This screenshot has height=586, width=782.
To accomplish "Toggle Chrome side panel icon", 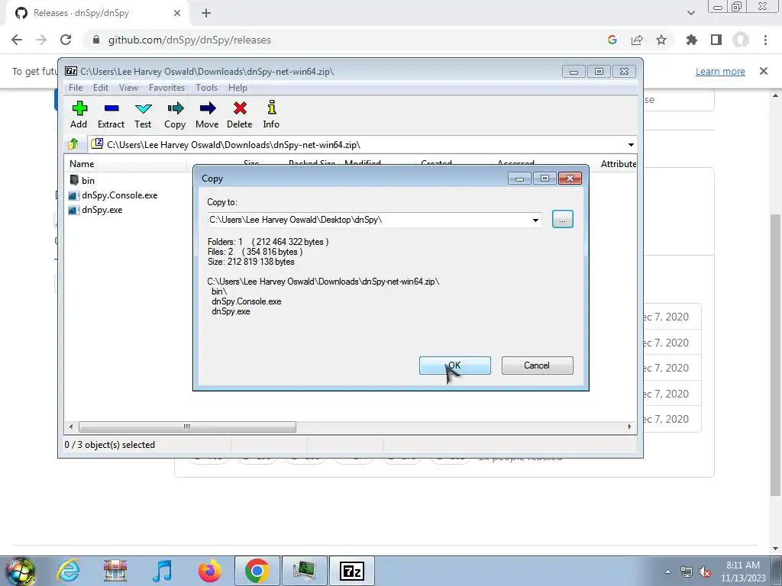I will tap(716, 40).
